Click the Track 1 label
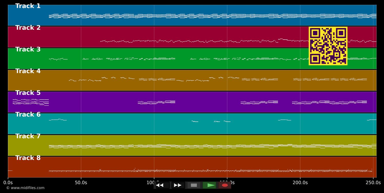 (x=28, y=6)
